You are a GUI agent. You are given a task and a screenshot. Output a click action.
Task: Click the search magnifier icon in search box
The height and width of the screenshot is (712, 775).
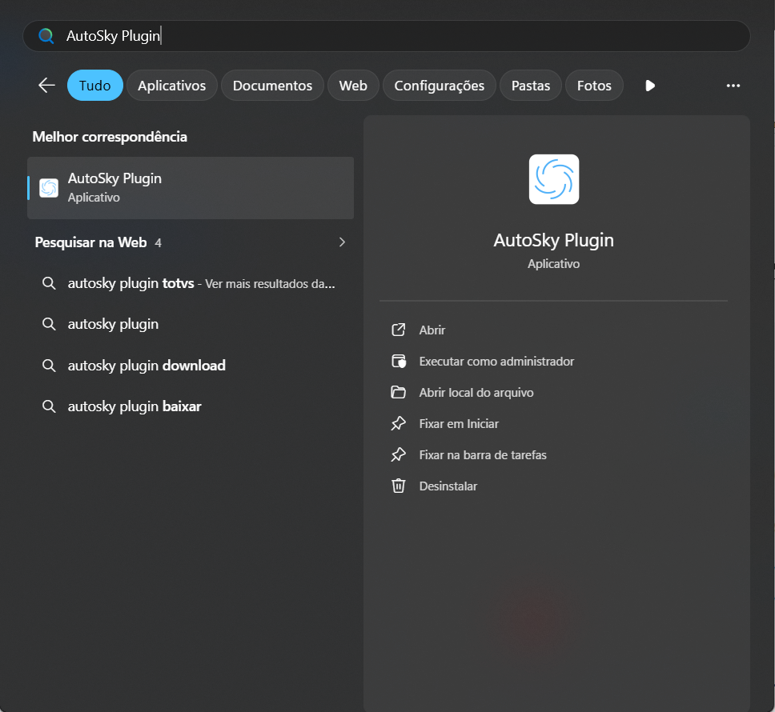coord(46,35)
